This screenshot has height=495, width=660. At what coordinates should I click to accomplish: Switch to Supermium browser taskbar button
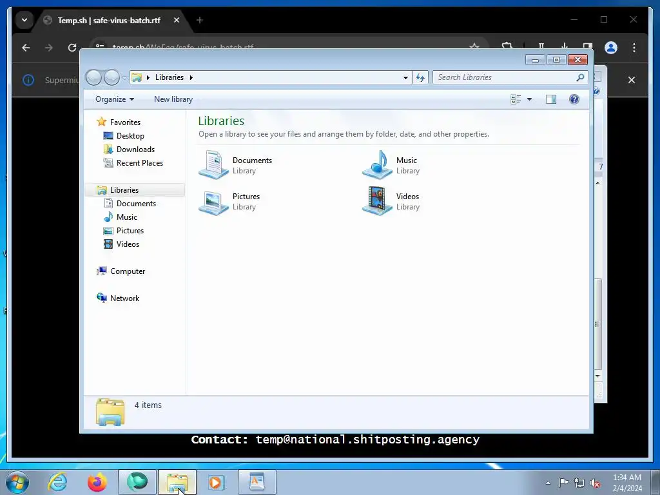tap(137, 482)
